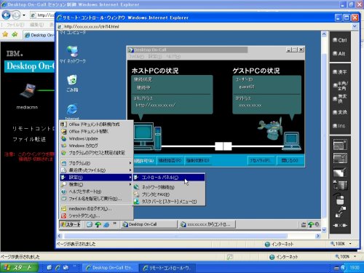Expand the 検索(C) submenu
Image resolution: width=364 pixels, height=273 pixels.
click(96, 184)
